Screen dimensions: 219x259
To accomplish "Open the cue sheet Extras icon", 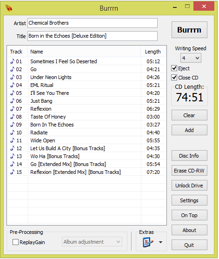I will pyautogui.click(x=148, y=242).
